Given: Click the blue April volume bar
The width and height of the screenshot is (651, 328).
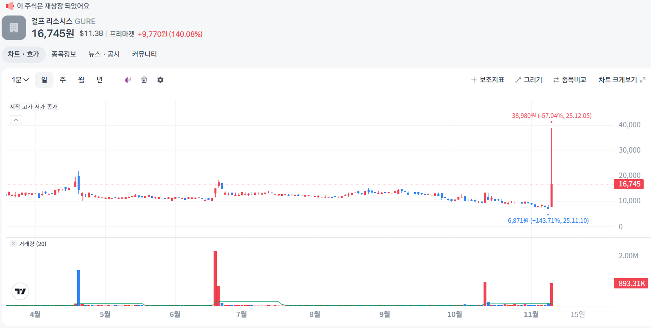Looking at the screenshot, I should 78,288.
